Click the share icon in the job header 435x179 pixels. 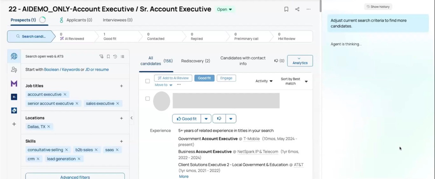point(297,9)
